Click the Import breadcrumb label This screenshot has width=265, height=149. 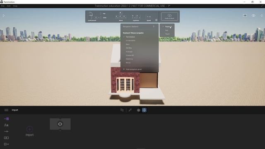(15, 110)
